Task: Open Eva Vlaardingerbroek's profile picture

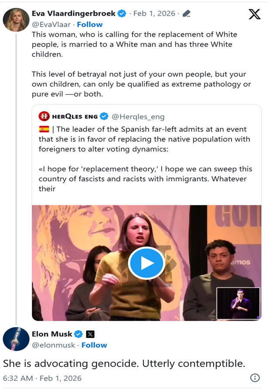Action: click(x=16, y=19)
